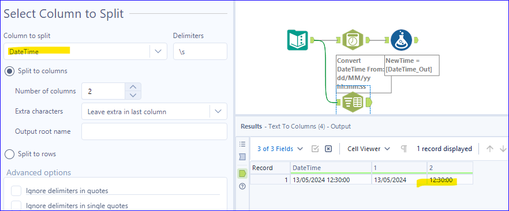The width and height of the screenshot is (509, 211).
Task: Select the output anchor results icon
Action: pos(242,174)
